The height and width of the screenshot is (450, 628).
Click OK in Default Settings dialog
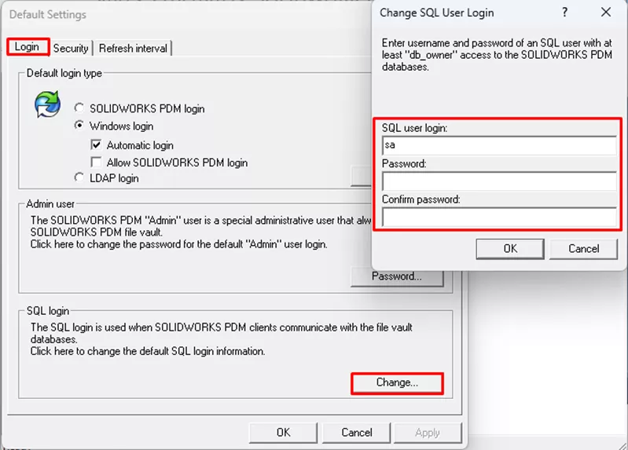pyautogui.click(x=283, y=433)
